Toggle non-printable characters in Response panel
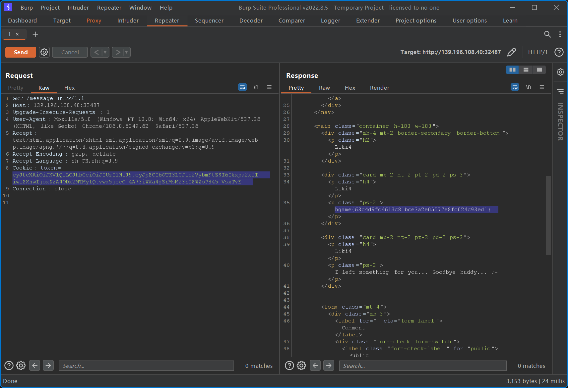This screenshot has height=388, width=568. pyautogui.click(x=528, y=87)
